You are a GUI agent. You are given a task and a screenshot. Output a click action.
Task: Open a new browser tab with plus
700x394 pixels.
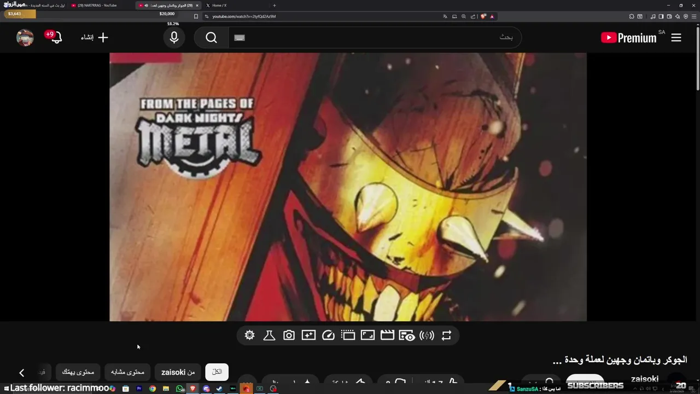tap(275, 5)
